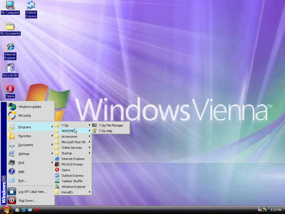The width and height of the screenshot is (285, 214).
Task: Launch Taskbar Shuffle from the Programs menu
Action: pos(73,181)
